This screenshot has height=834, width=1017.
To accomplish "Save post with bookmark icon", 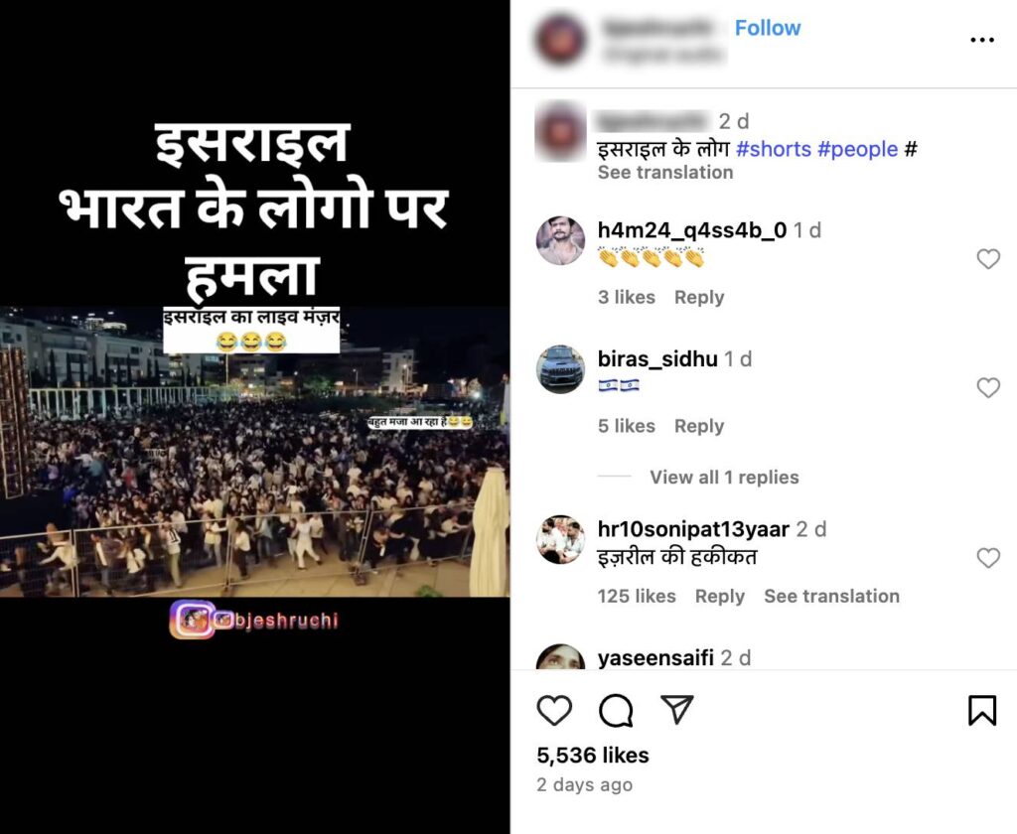I will tap(982, 710).
